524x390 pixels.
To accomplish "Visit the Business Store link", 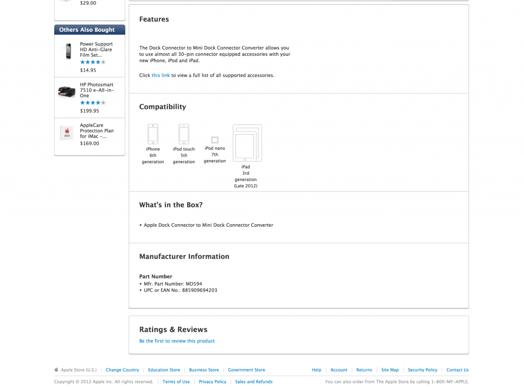I will (204, 370).
